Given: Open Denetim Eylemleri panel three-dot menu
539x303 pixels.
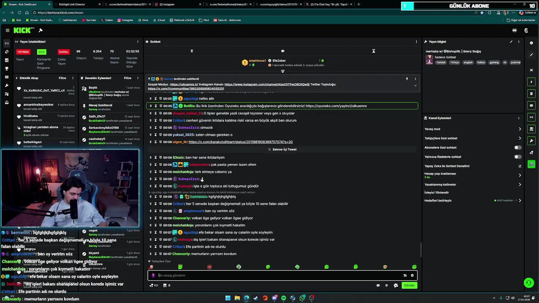Looking at the screenshot, I should click(138, 78).
